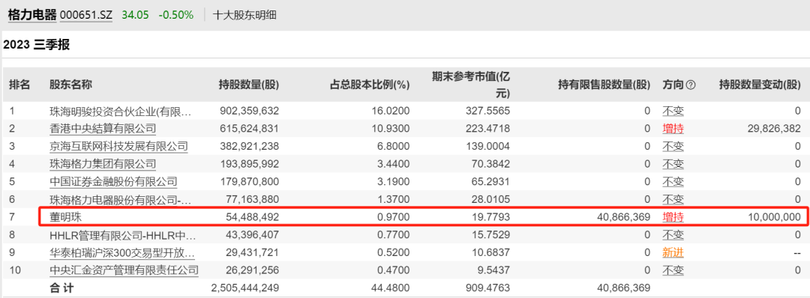Click the help icon next to 方向
Screen dimensions: 810x298
pos(691,85)
